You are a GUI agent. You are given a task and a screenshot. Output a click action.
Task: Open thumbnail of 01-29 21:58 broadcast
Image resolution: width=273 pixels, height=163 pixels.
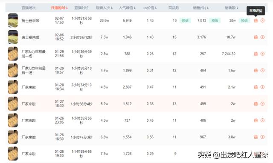click(13, 54)
